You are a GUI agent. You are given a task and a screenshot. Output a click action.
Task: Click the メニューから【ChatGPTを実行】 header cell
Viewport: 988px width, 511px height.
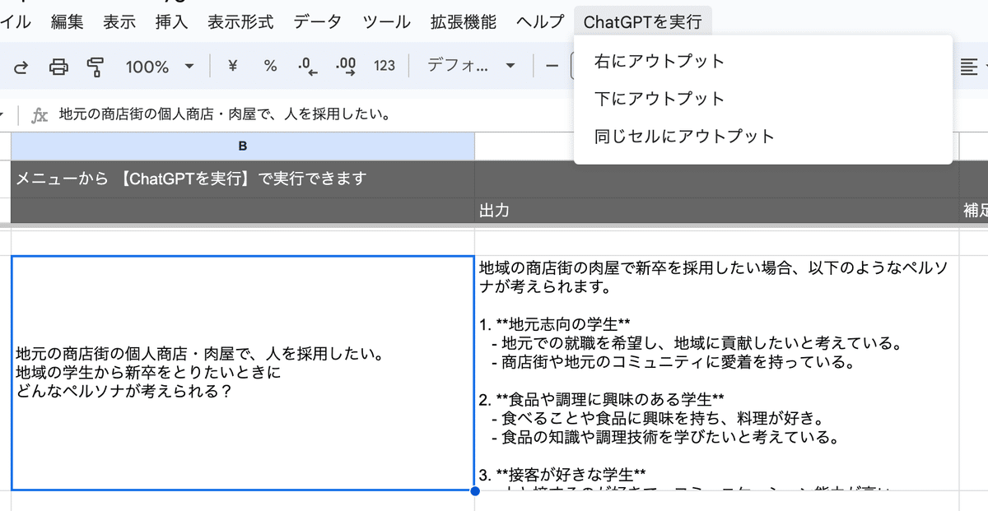click(243, 179)
